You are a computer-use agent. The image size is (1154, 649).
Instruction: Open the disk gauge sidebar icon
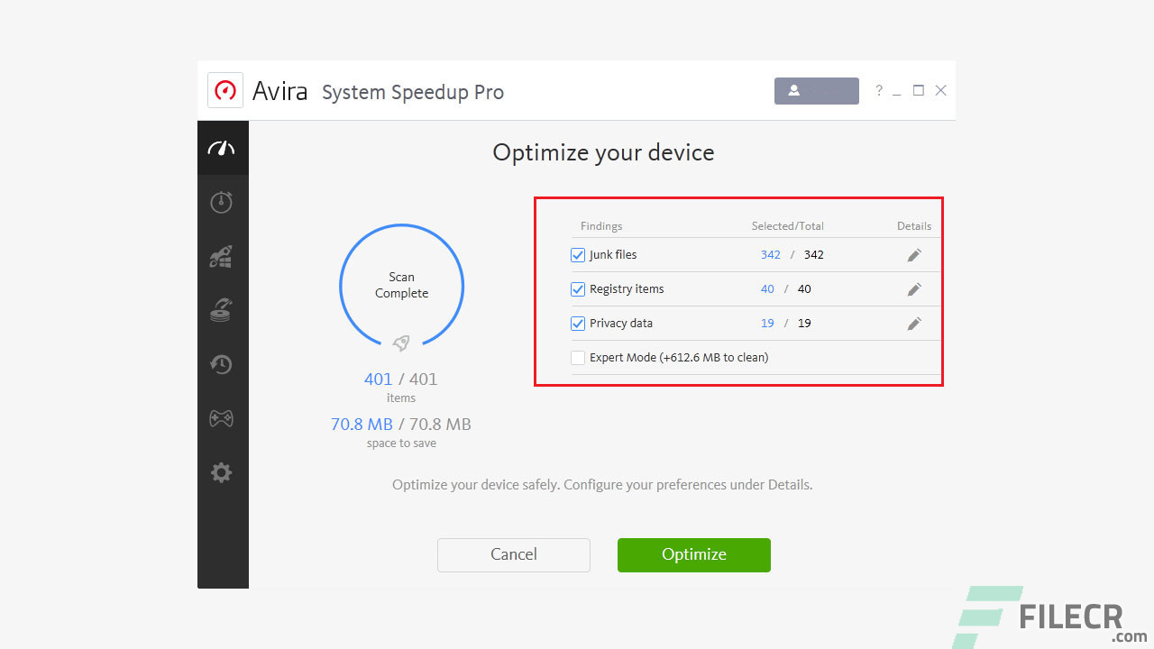(x=222, y=310)
